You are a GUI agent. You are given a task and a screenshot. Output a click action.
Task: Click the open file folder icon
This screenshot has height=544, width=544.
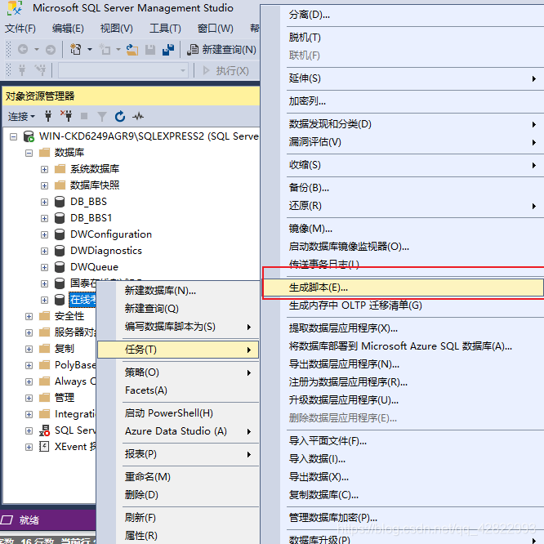132,50
